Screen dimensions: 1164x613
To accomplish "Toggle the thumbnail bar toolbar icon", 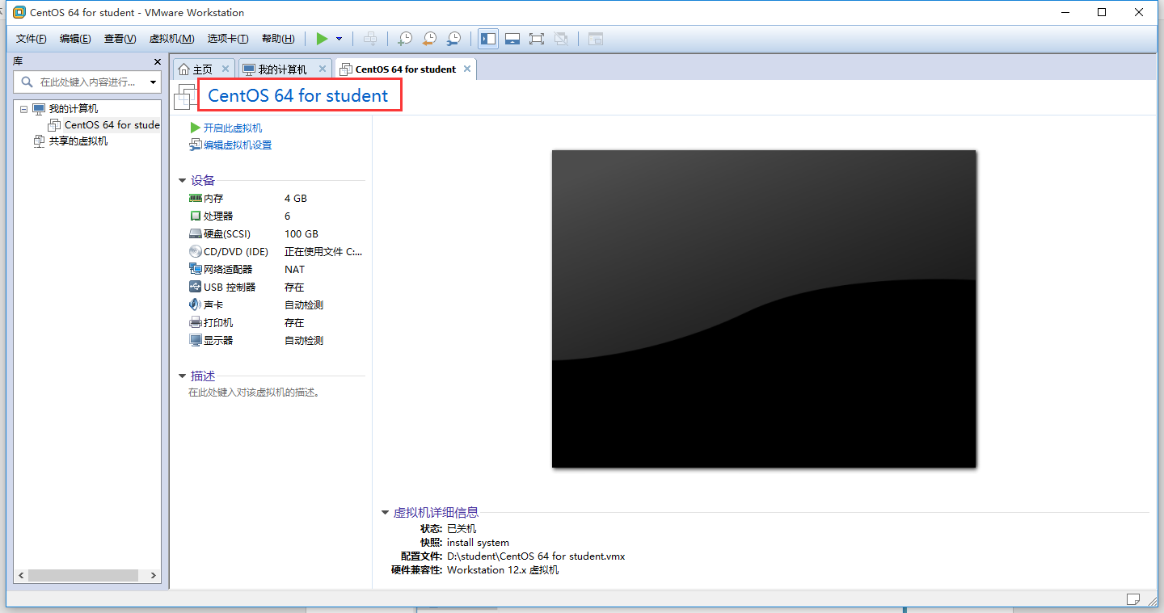I will (512, 39).
